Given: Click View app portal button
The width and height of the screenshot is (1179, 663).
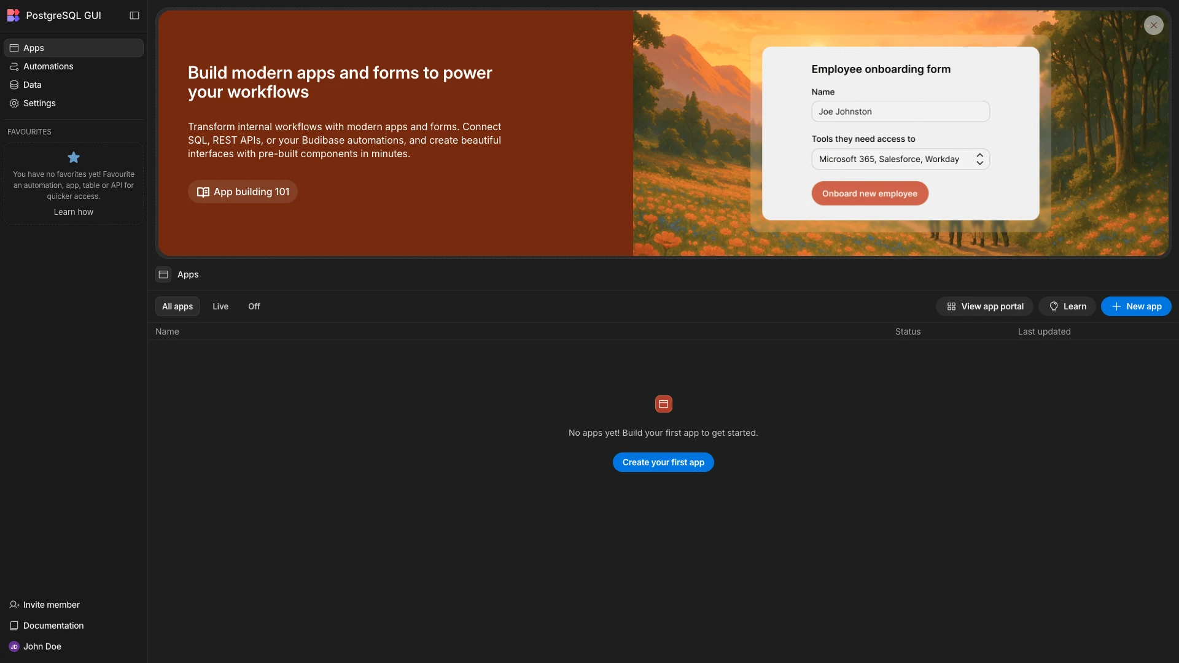Looking at the screenshot, I should pyautogui.click(x=984, y=306).
